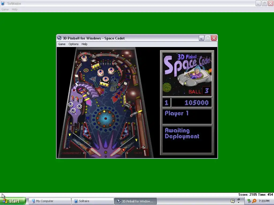The image size is (274, 205).
Task: Open the Game menu in the Solitaire window
Action: pos(5,9)
